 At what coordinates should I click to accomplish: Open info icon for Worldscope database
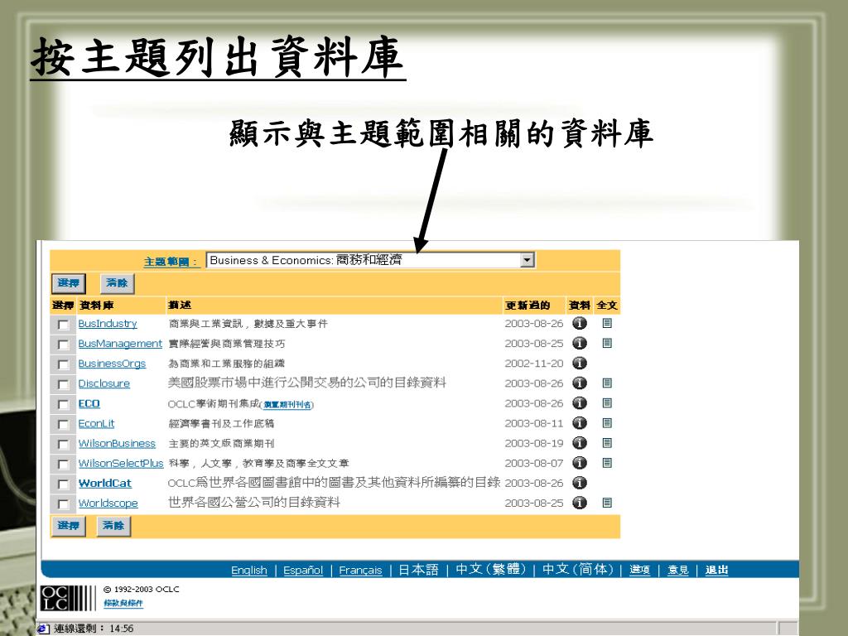pyautogui.click(x=579, y=503)
